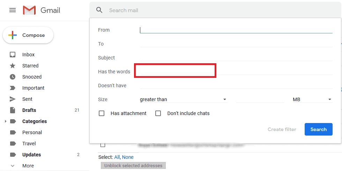Focus the Subject input field
Viewport: 342px width, 171px height.
pos(236,58)
